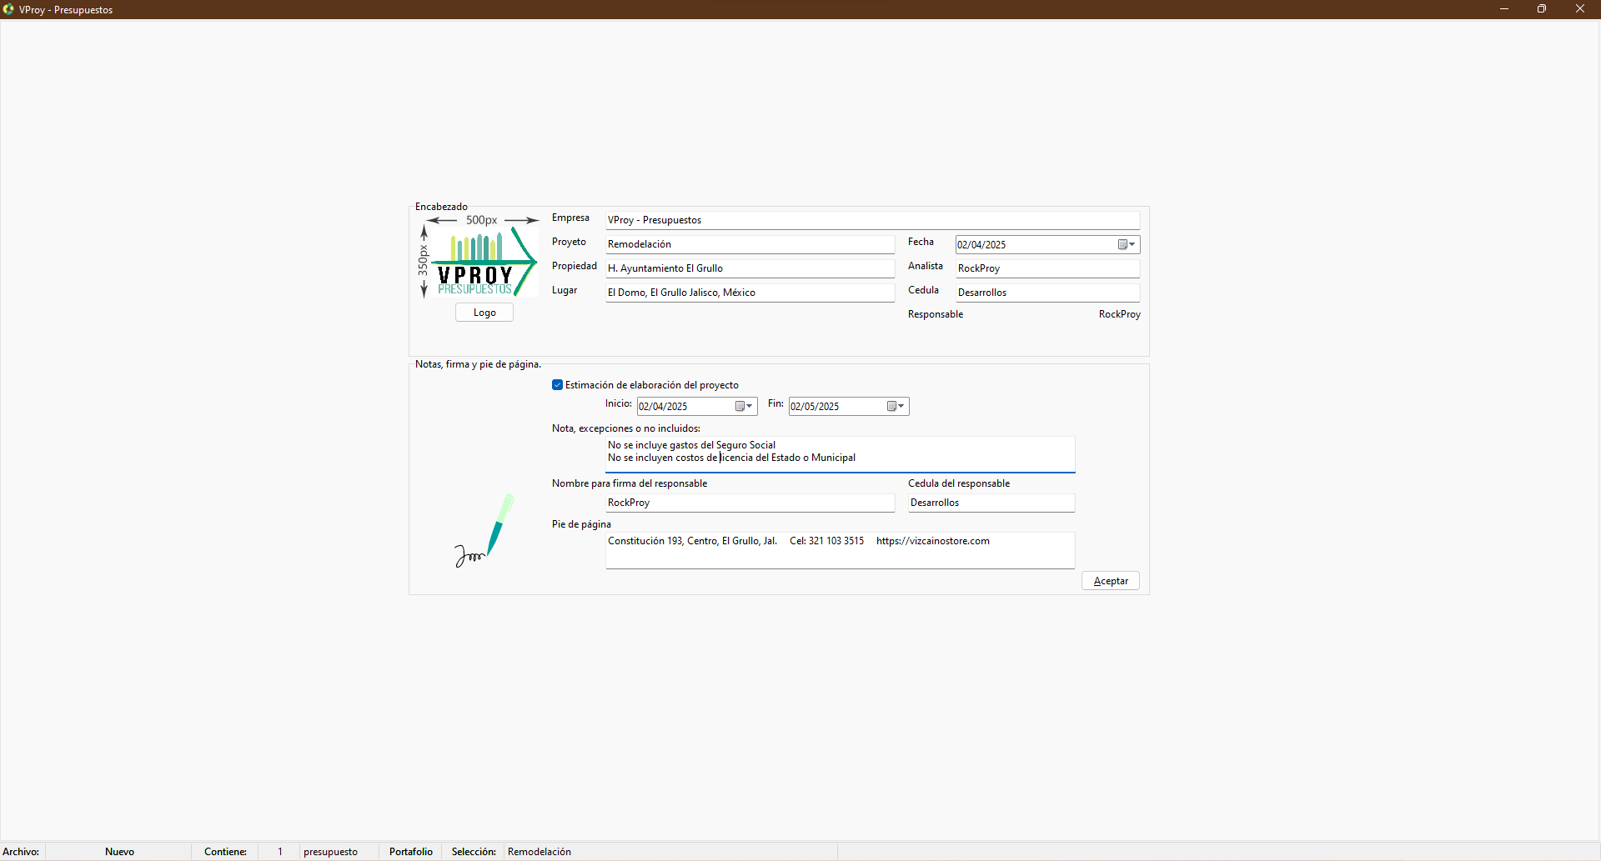Click into the Lugar text field
The width and height of the screenshot is (1601, 861).
(749, 293)
